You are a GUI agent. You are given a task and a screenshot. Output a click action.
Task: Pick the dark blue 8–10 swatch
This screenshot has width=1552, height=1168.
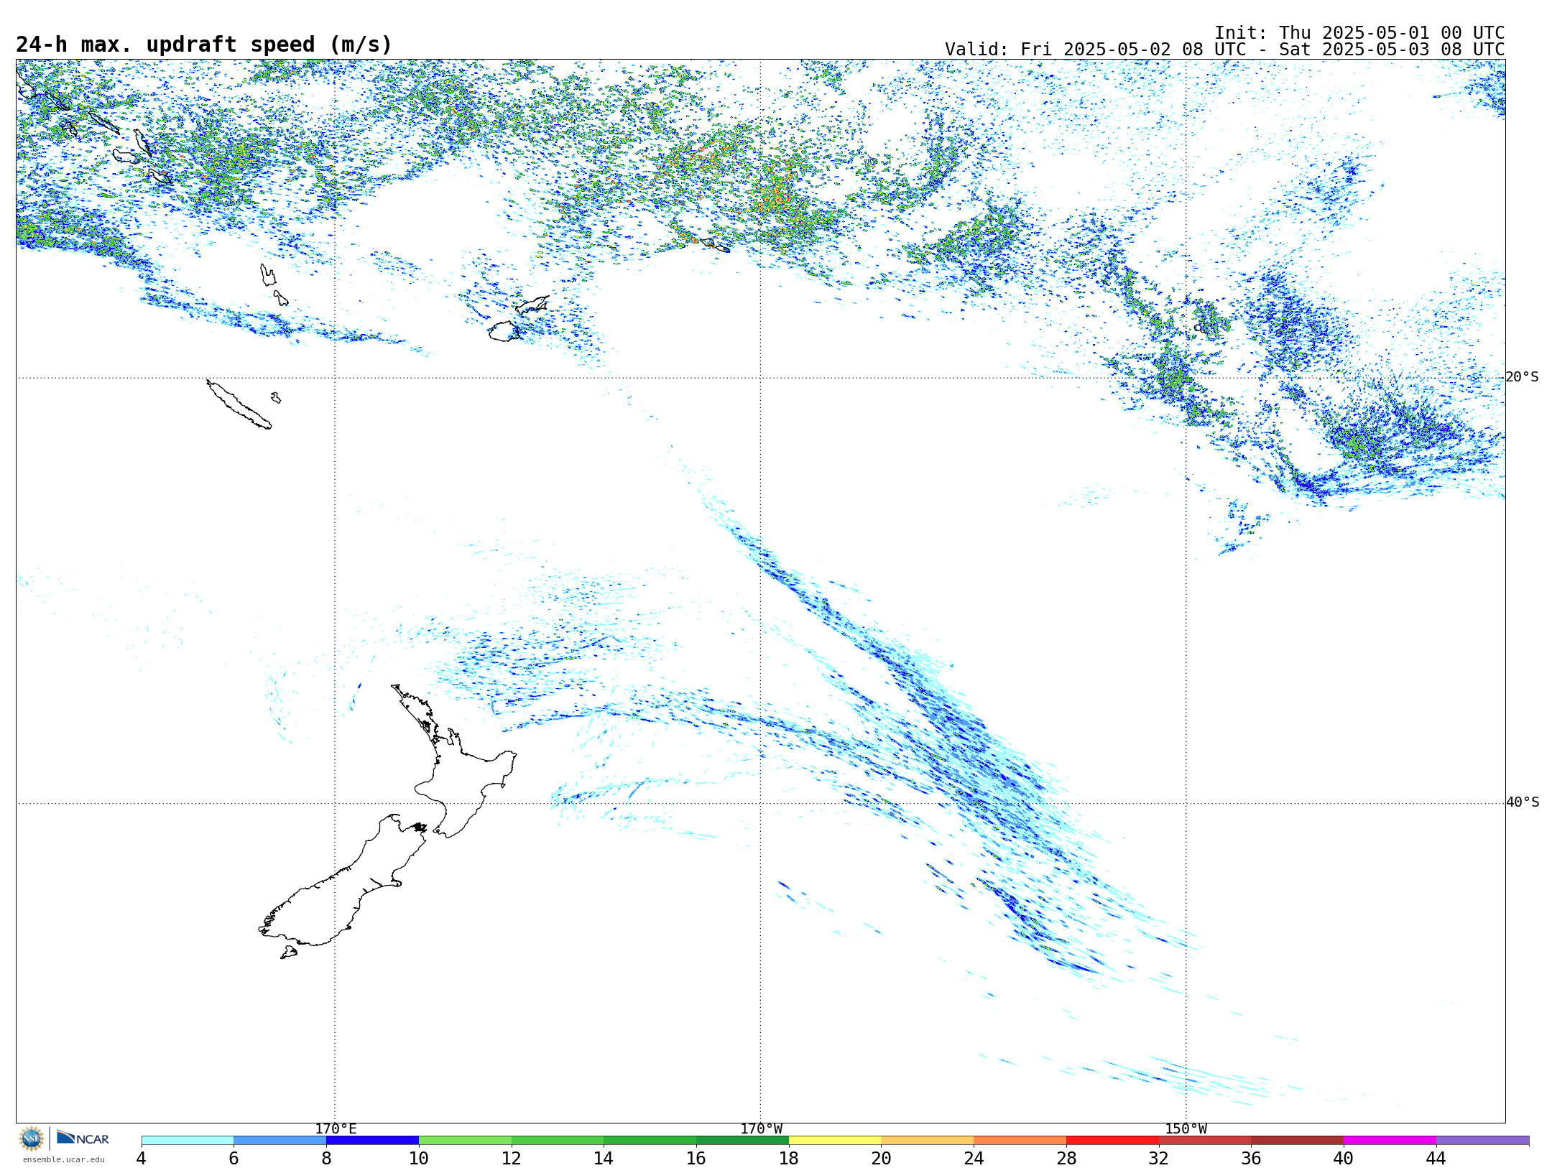(372, 1141)
